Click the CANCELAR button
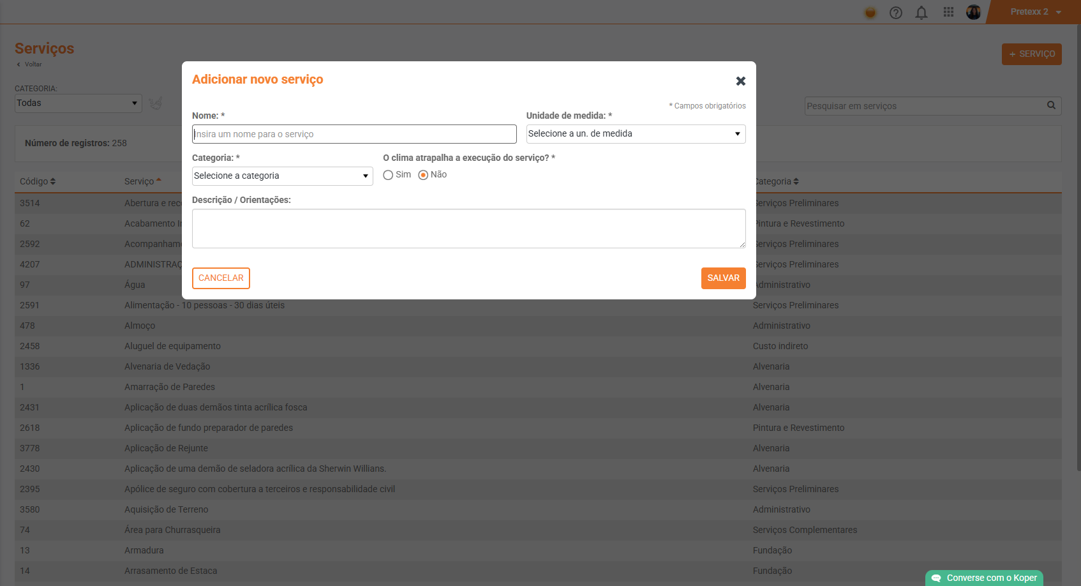This screenshot has height=586, width=1081. tap(221, 278)
